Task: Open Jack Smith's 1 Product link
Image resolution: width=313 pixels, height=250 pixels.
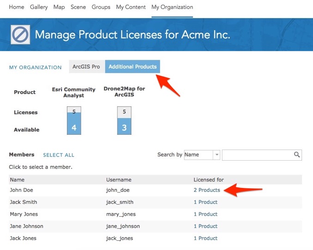Action: (205, 202)
